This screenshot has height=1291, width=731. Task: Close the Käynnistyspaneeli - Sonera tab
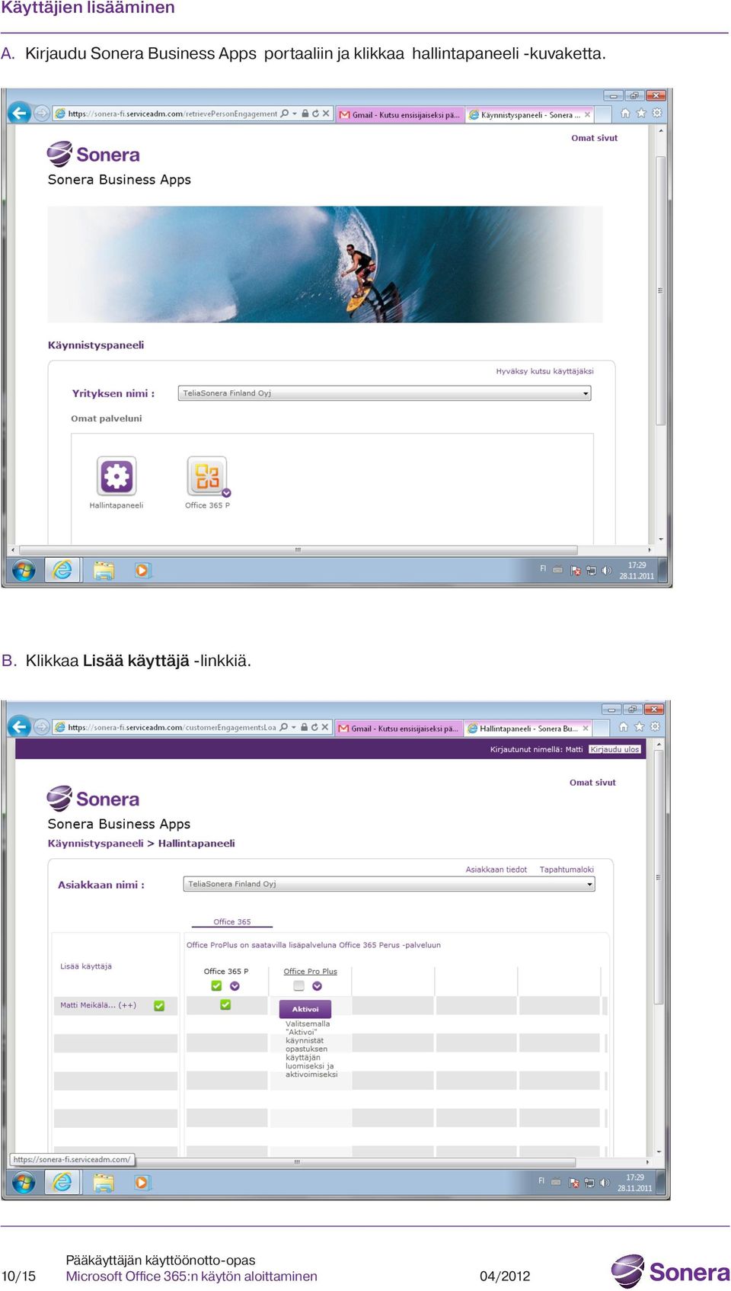pyautogui.click(x=587, y=115)
